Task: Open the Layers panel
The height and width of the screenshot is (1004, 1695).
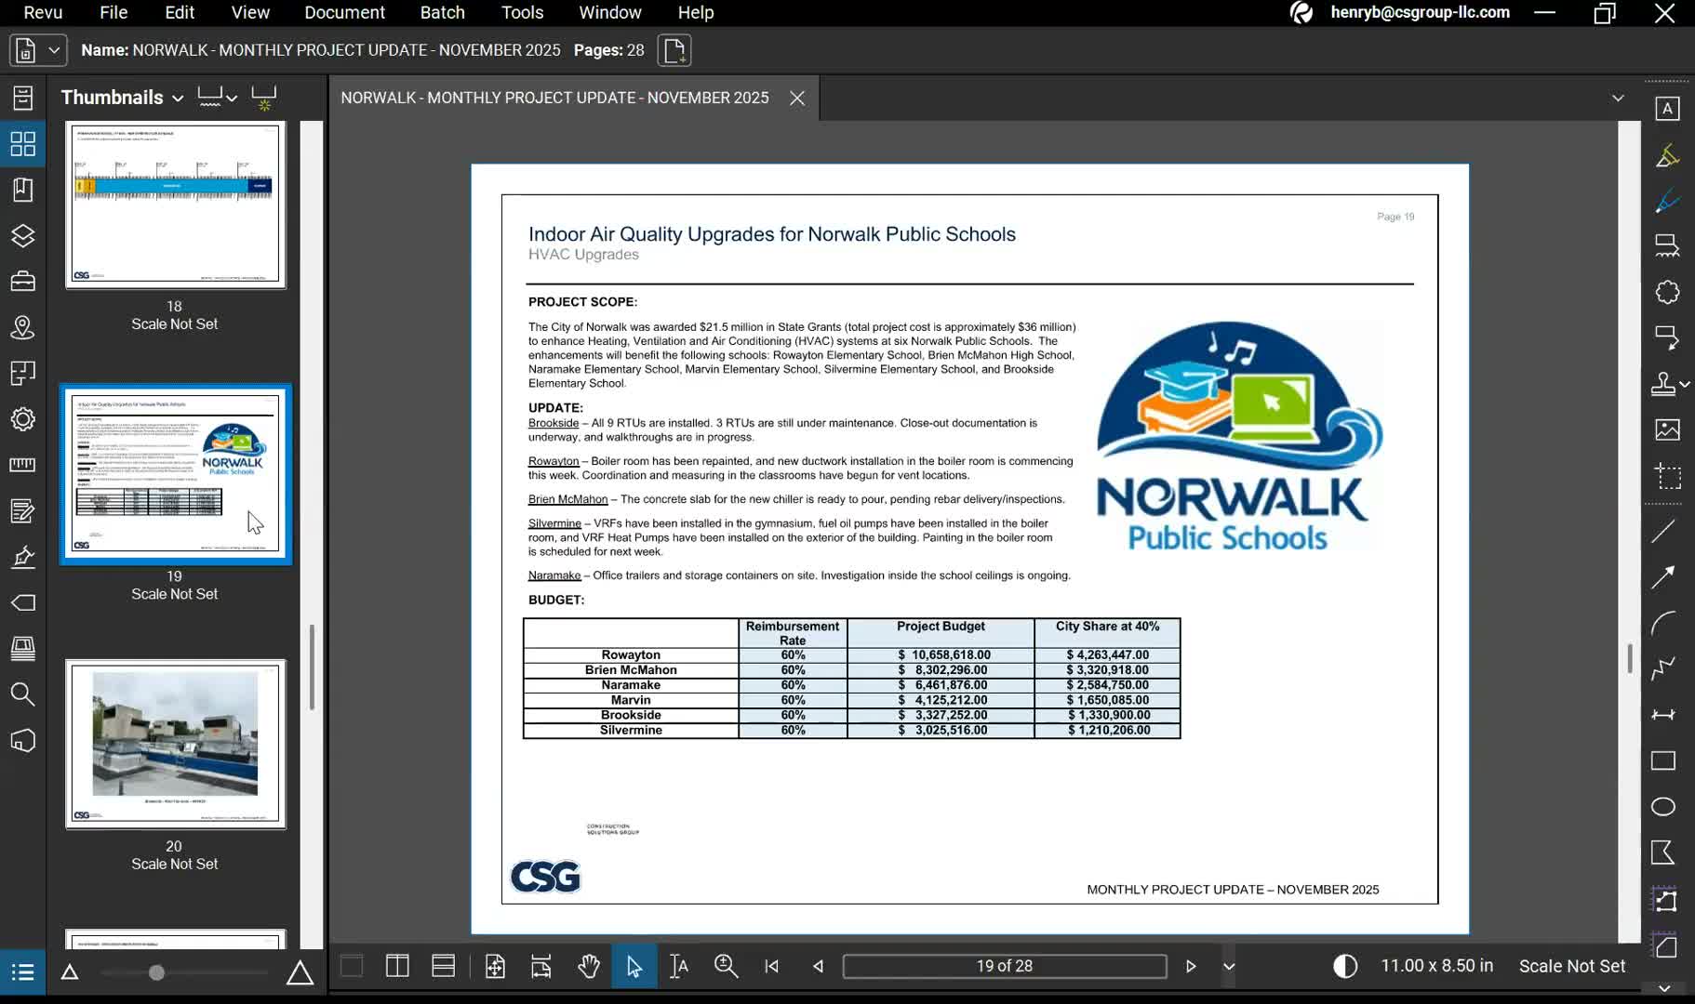Action: click(x=22, y=235)
